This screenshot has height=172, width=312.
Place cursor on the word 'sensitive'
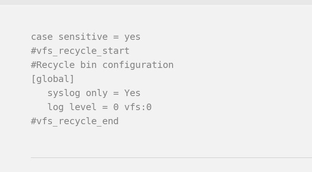coord(83,37)
